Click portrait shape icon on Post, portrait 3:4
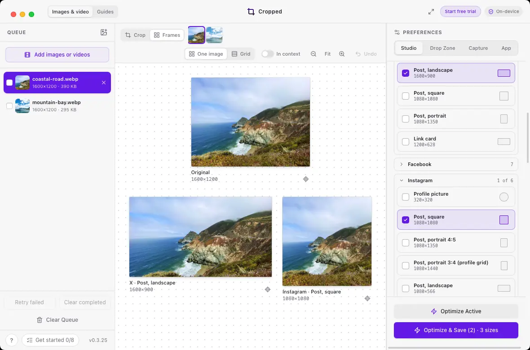Screen dimensions: 530x350 point(503,266)
